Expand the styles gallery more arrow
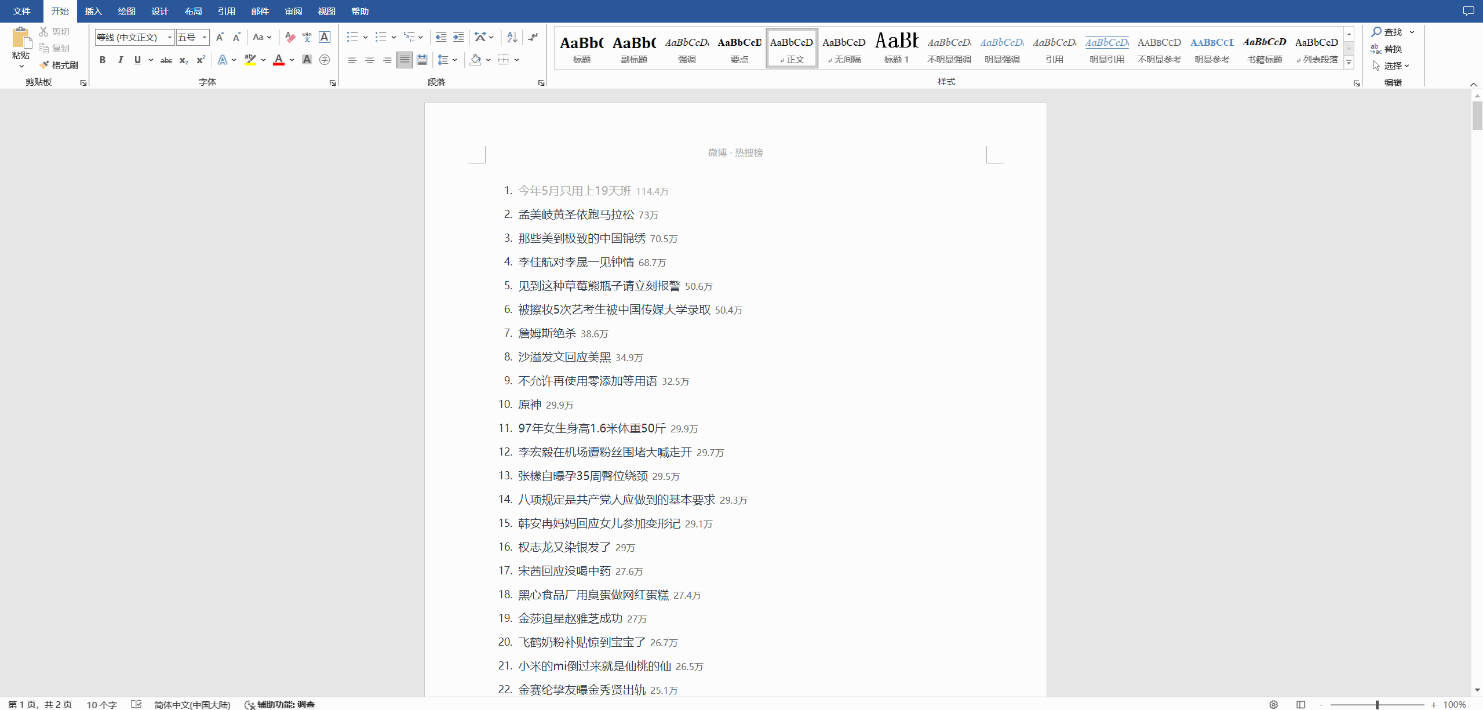Viewport: 1483px width, 710px height. click(1349, 63)
